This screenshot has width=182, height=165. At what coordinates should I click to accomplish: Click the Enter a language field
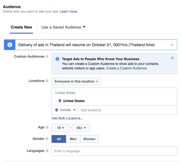114,151
